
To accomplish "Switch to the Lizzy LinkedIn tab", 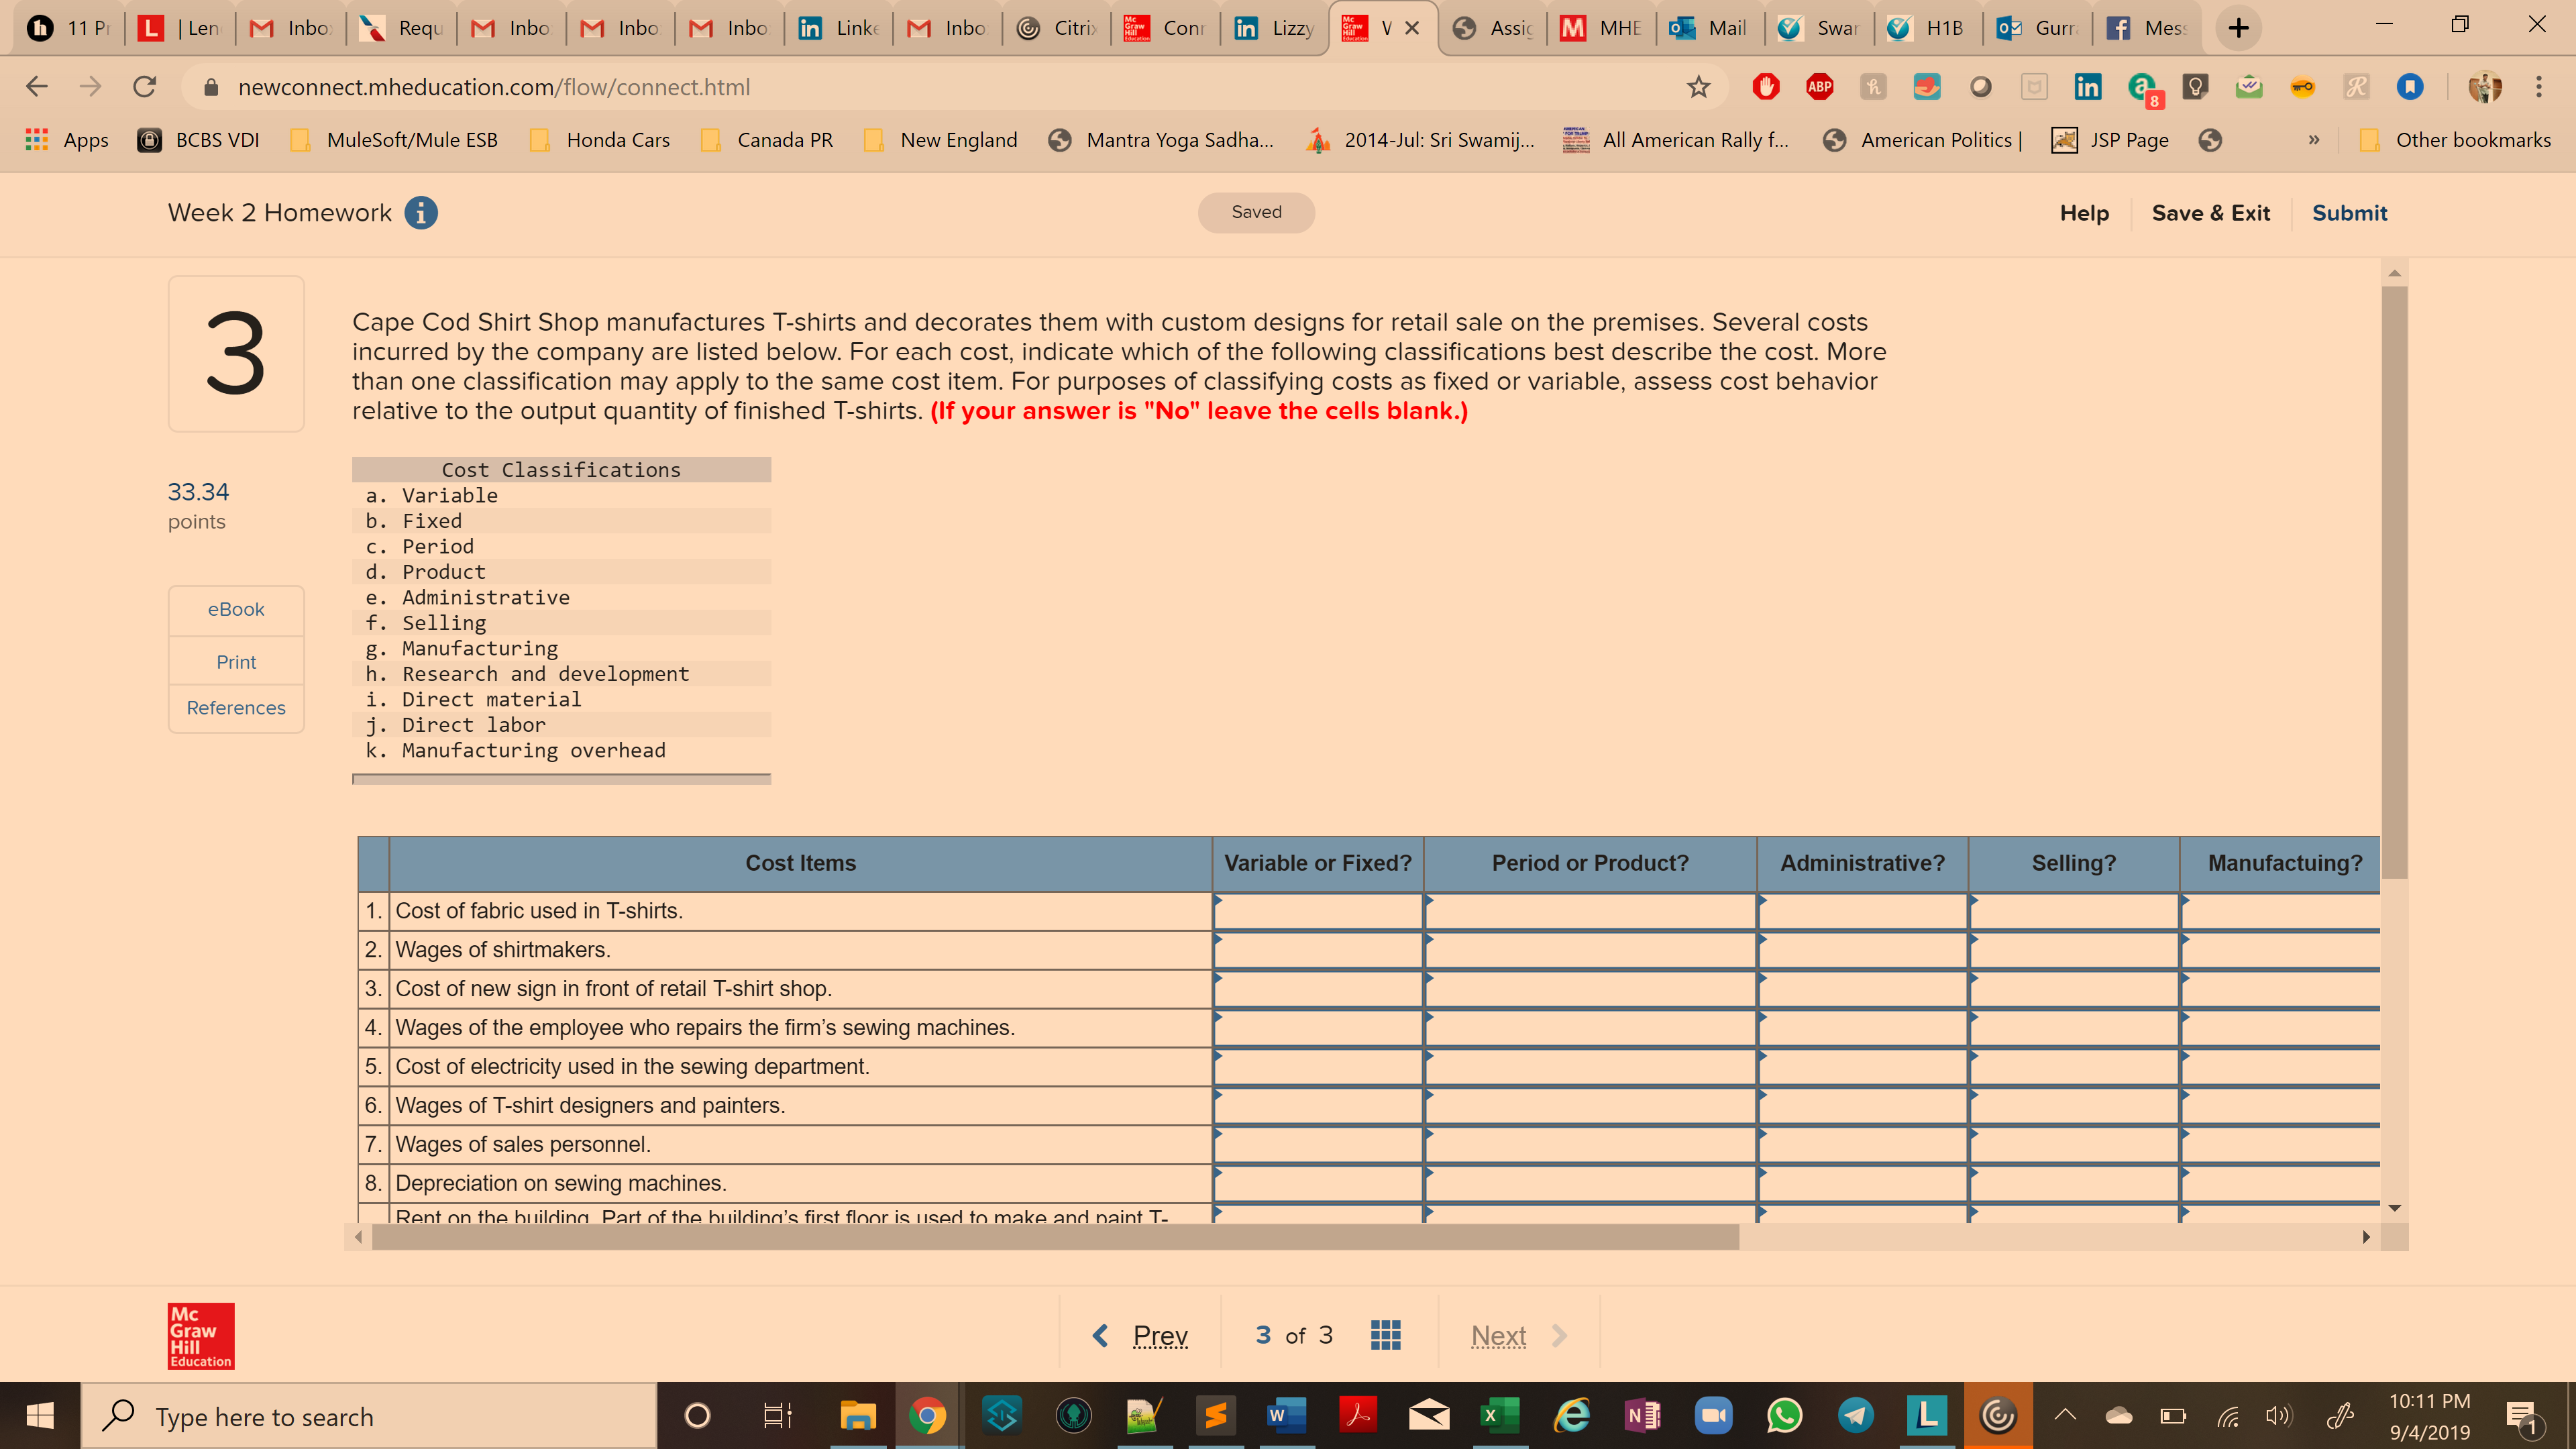I will [x=1275, y=28].
